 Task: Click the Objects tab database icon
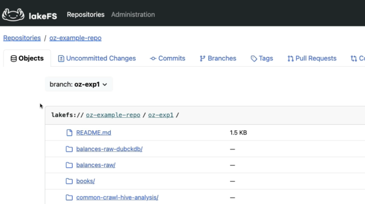pyautogui.click(x=14, y=59)
